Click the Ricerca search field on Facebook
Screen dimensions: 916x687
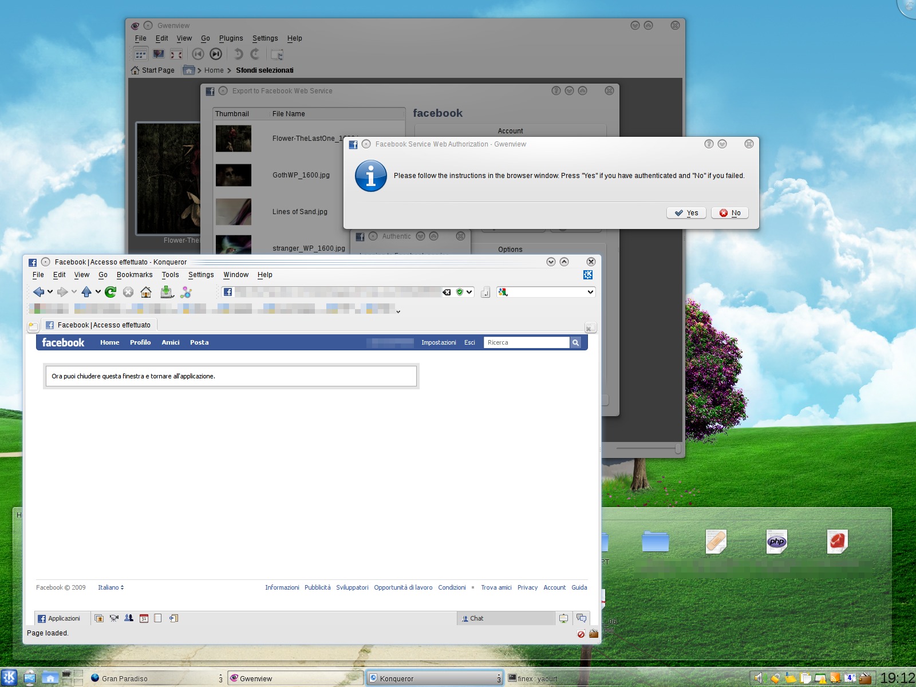527,342
